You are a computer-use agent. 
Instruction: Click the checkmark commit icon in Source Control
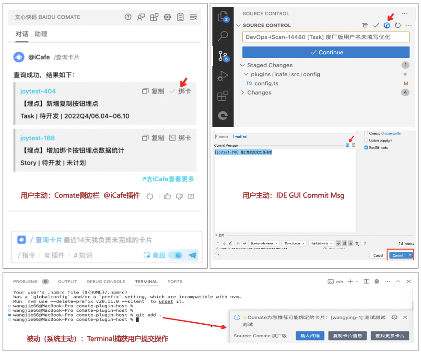coord(376,25)
